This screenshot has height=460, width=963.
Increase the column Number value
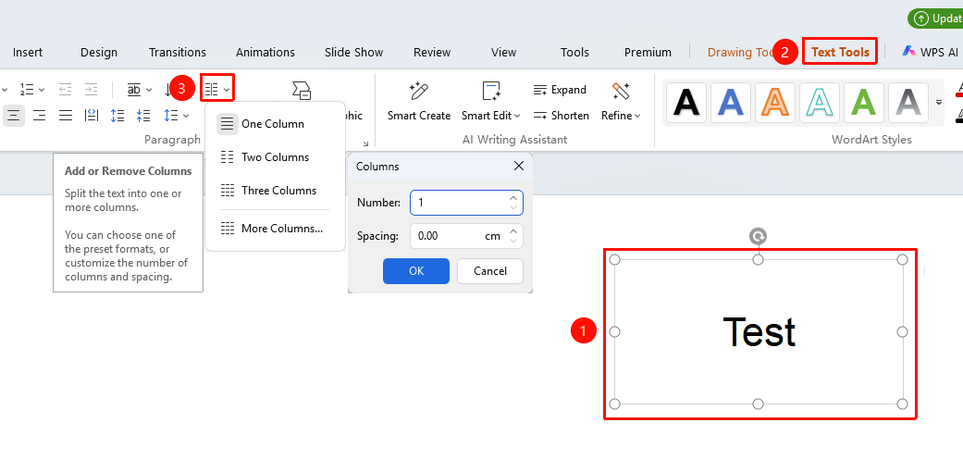pyautogui.click(x=513, y=198)
